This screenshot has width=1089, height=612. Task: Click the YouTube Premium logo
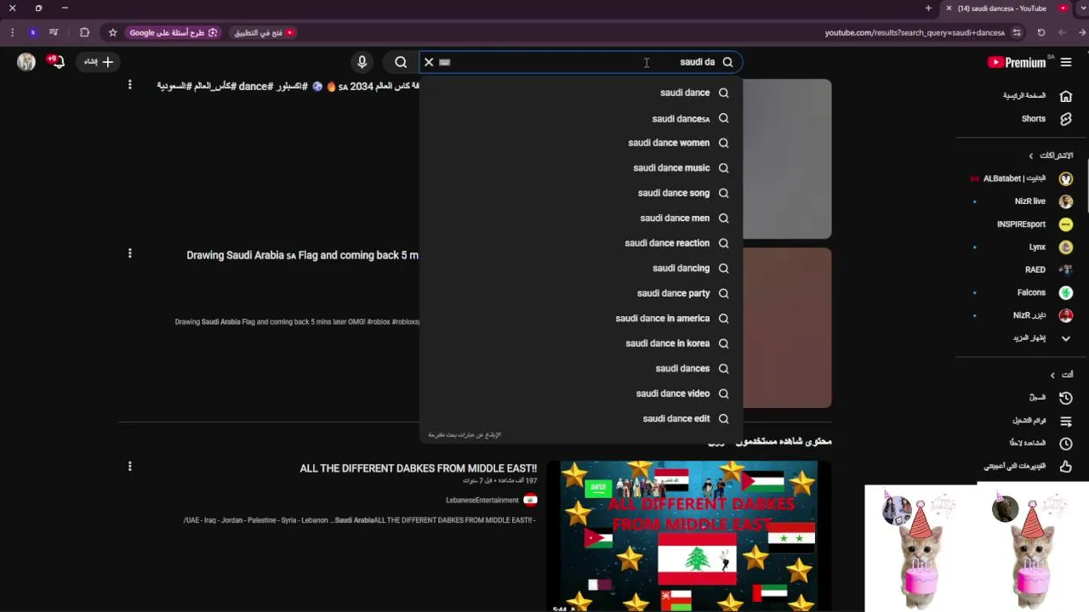coord(1018,62)
